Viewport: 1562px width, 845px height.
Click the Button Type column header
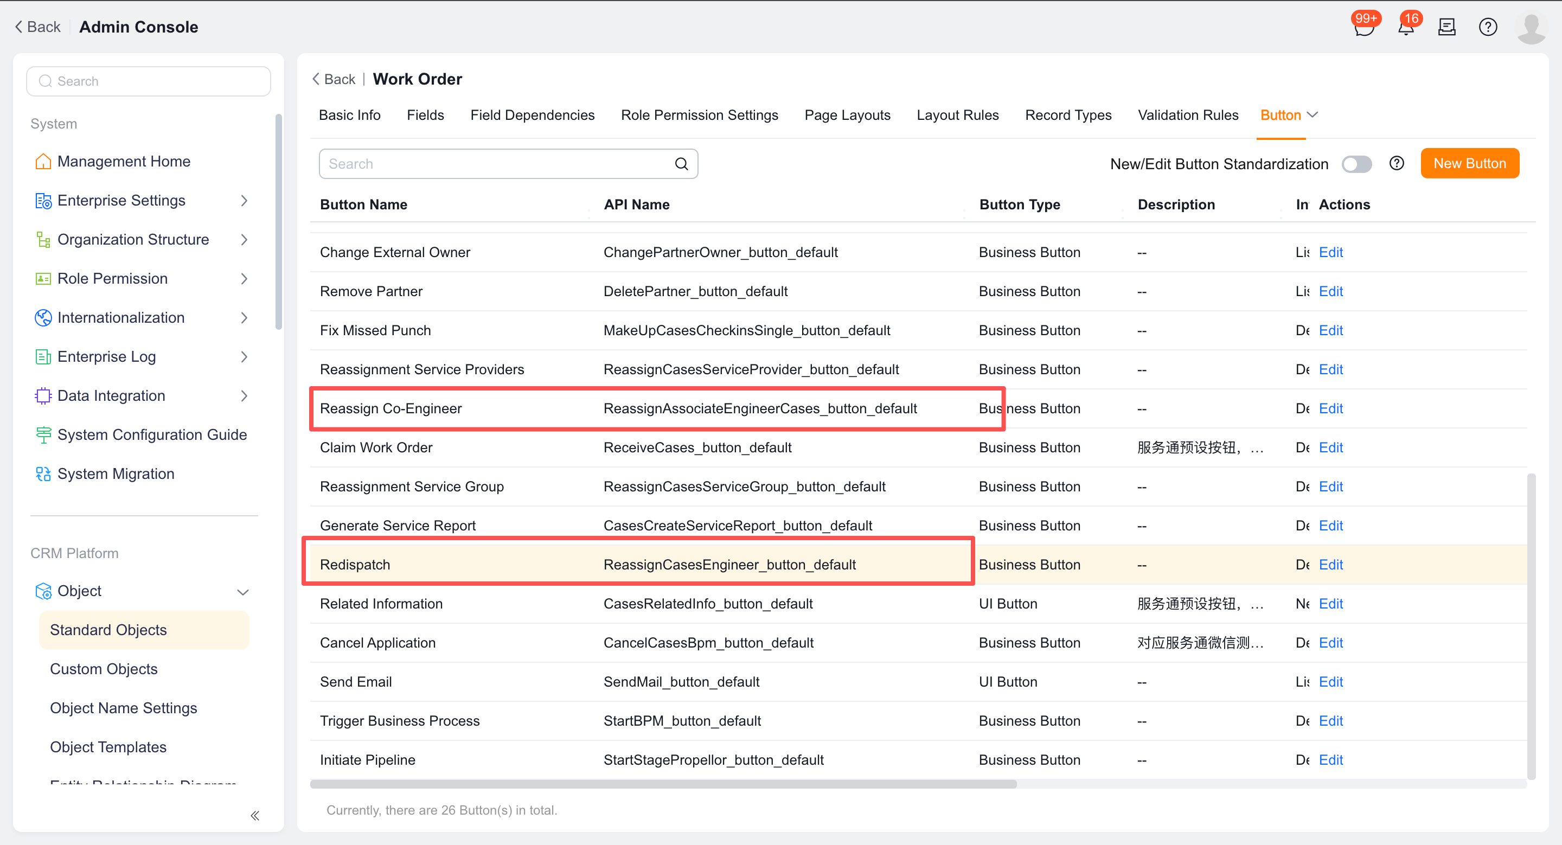pos(1019,205)
